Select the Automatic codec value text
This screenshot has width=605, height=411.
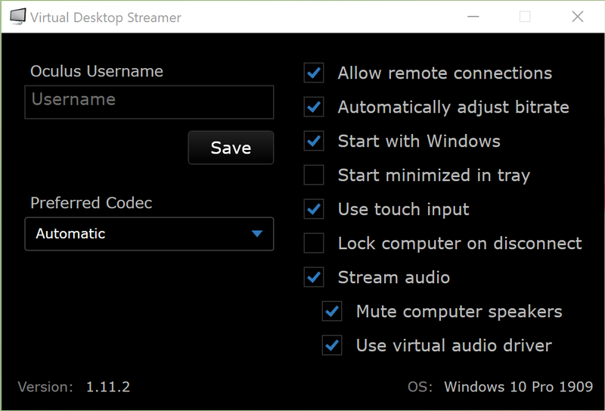click(70, 234)
